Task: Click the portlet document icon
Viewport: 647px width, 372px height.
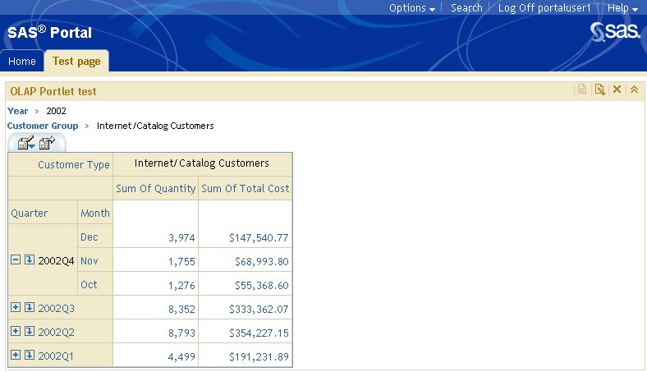Action: (x=582, y=90)
